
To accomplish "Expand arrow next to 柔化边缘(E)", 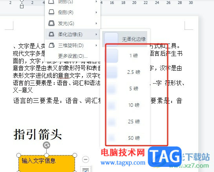I will pos(96,34).
